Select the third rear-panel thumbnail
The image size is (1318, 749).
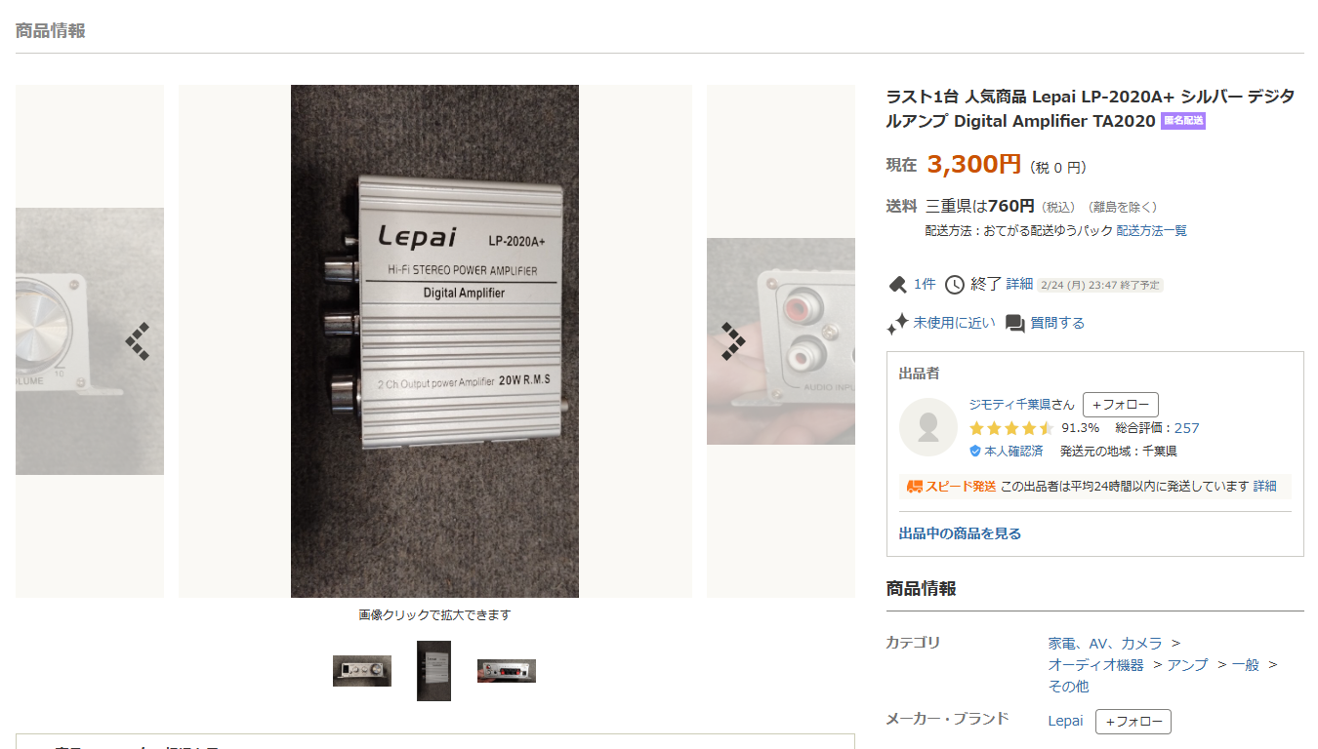(507, 671)
